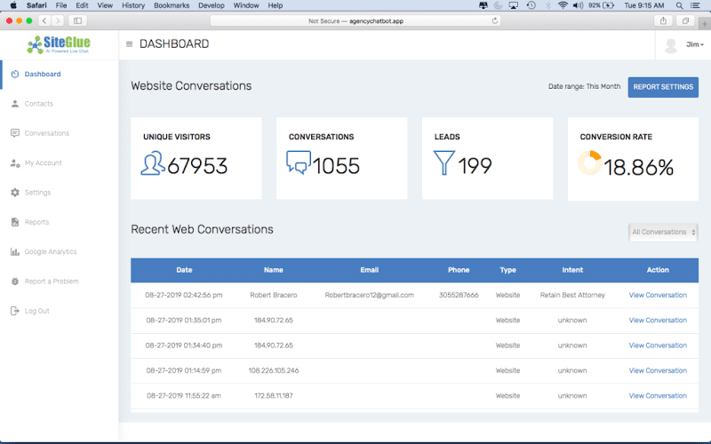Screen dimensions: 711x444
Task: Toggle the hamburger menu beside DASHBOARD
Action: pyautogui.click(x=130, y=44)
